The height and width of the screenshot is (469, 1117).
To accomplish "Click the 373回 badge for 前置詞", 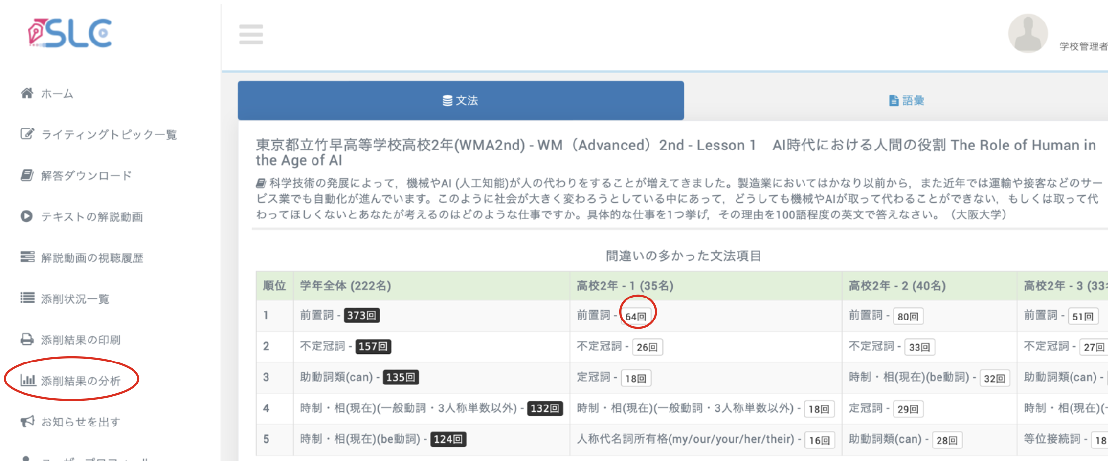I will pos(361,316).
